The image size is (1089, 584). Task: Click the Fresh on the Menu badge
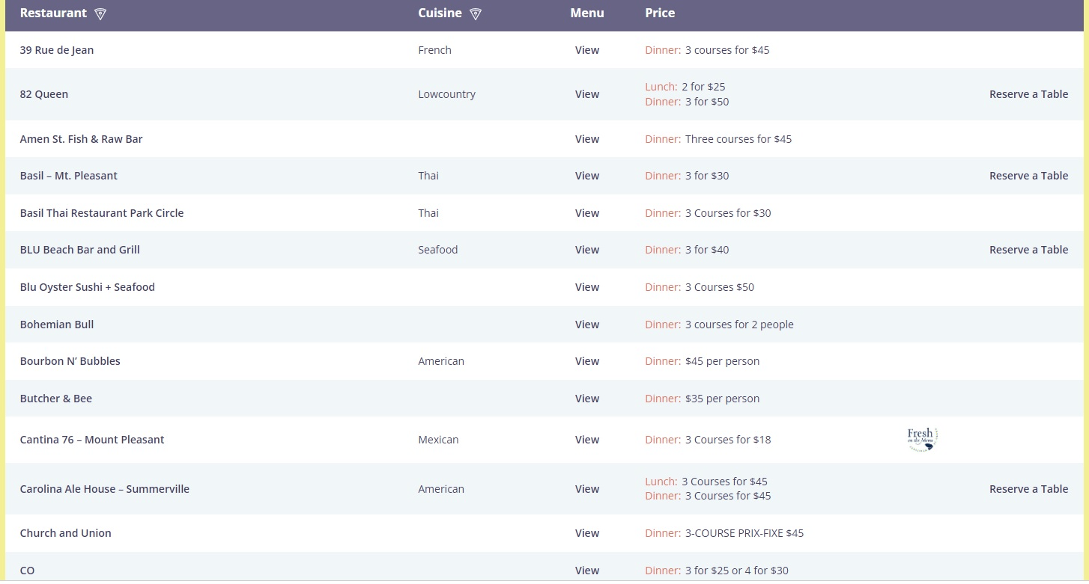pyautogui.click(x=922, y=439)
